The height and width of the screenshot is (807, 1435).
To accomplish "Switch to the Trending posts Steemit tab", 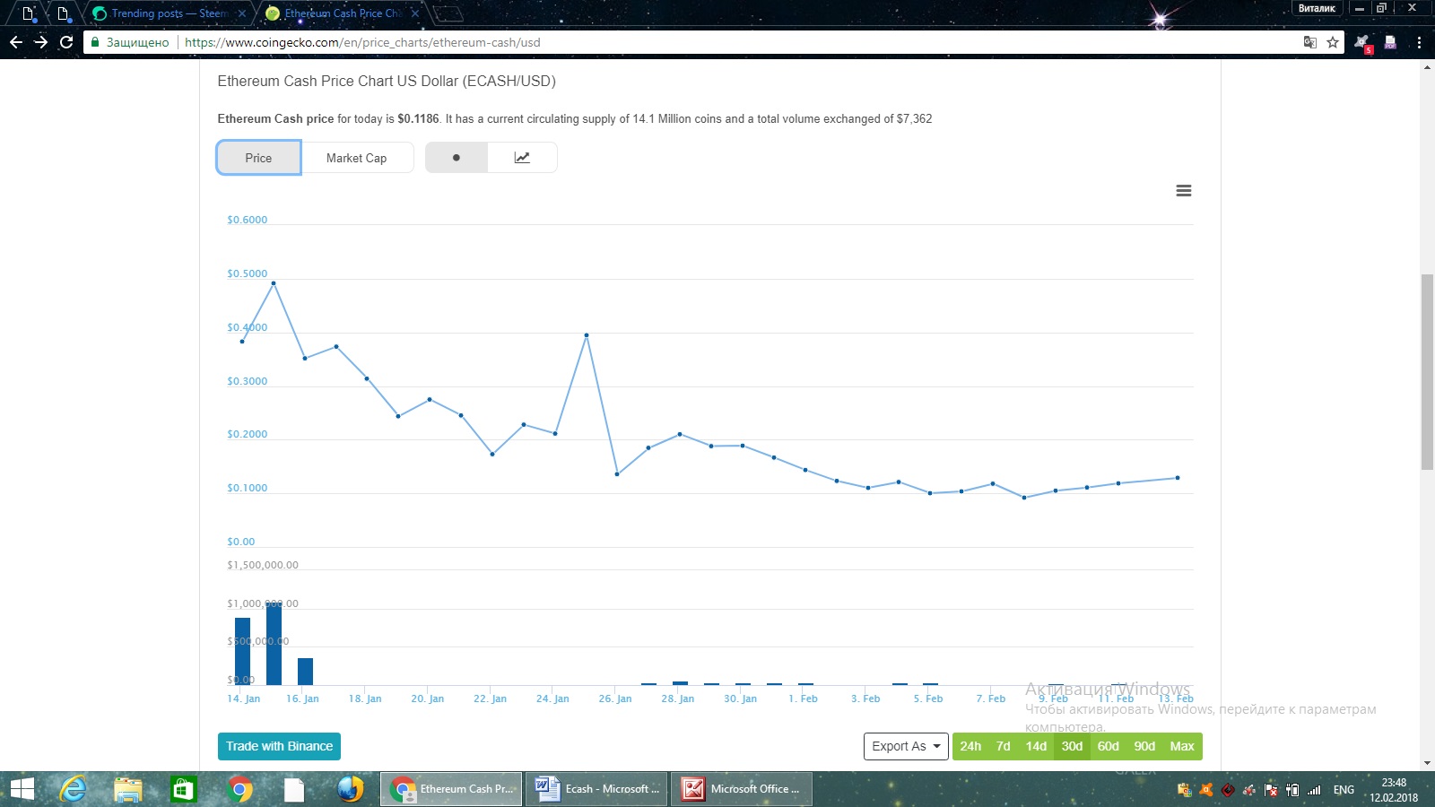I will click(169, 13).
